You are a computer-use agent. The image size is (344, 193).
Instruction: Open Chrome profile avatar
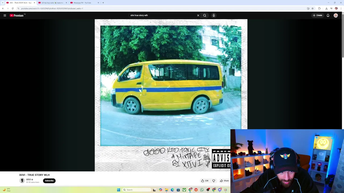point(336,8)
